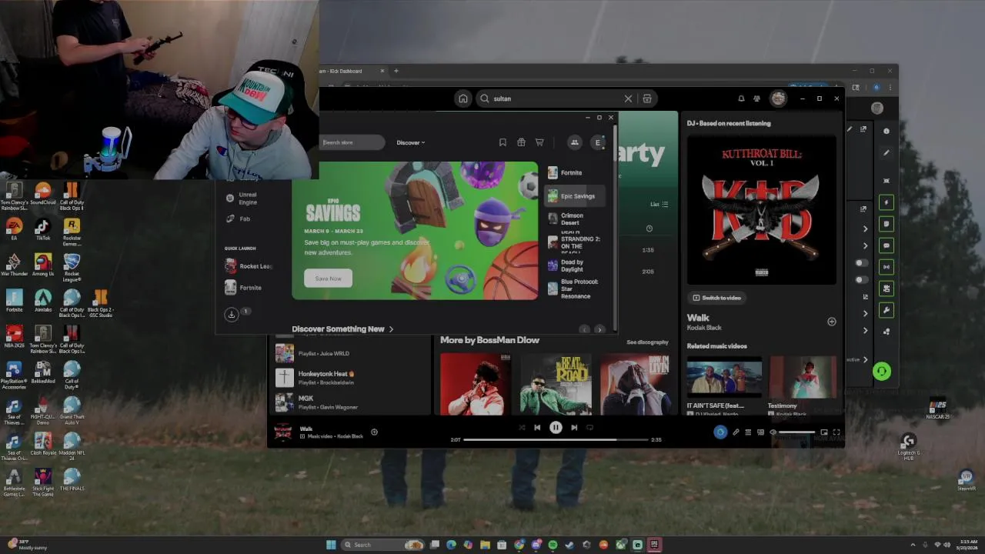This screenshot has width=985, height=554.
Task: Select Dead by Daylight in featured list
Action: (575, 265)
